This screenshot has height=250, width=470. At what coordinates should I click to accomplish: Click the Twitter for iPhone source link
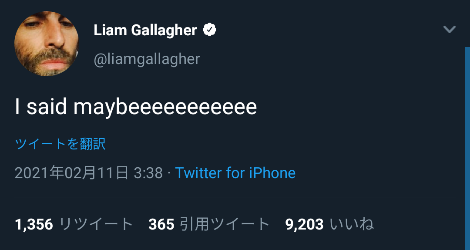coord(235,173)
